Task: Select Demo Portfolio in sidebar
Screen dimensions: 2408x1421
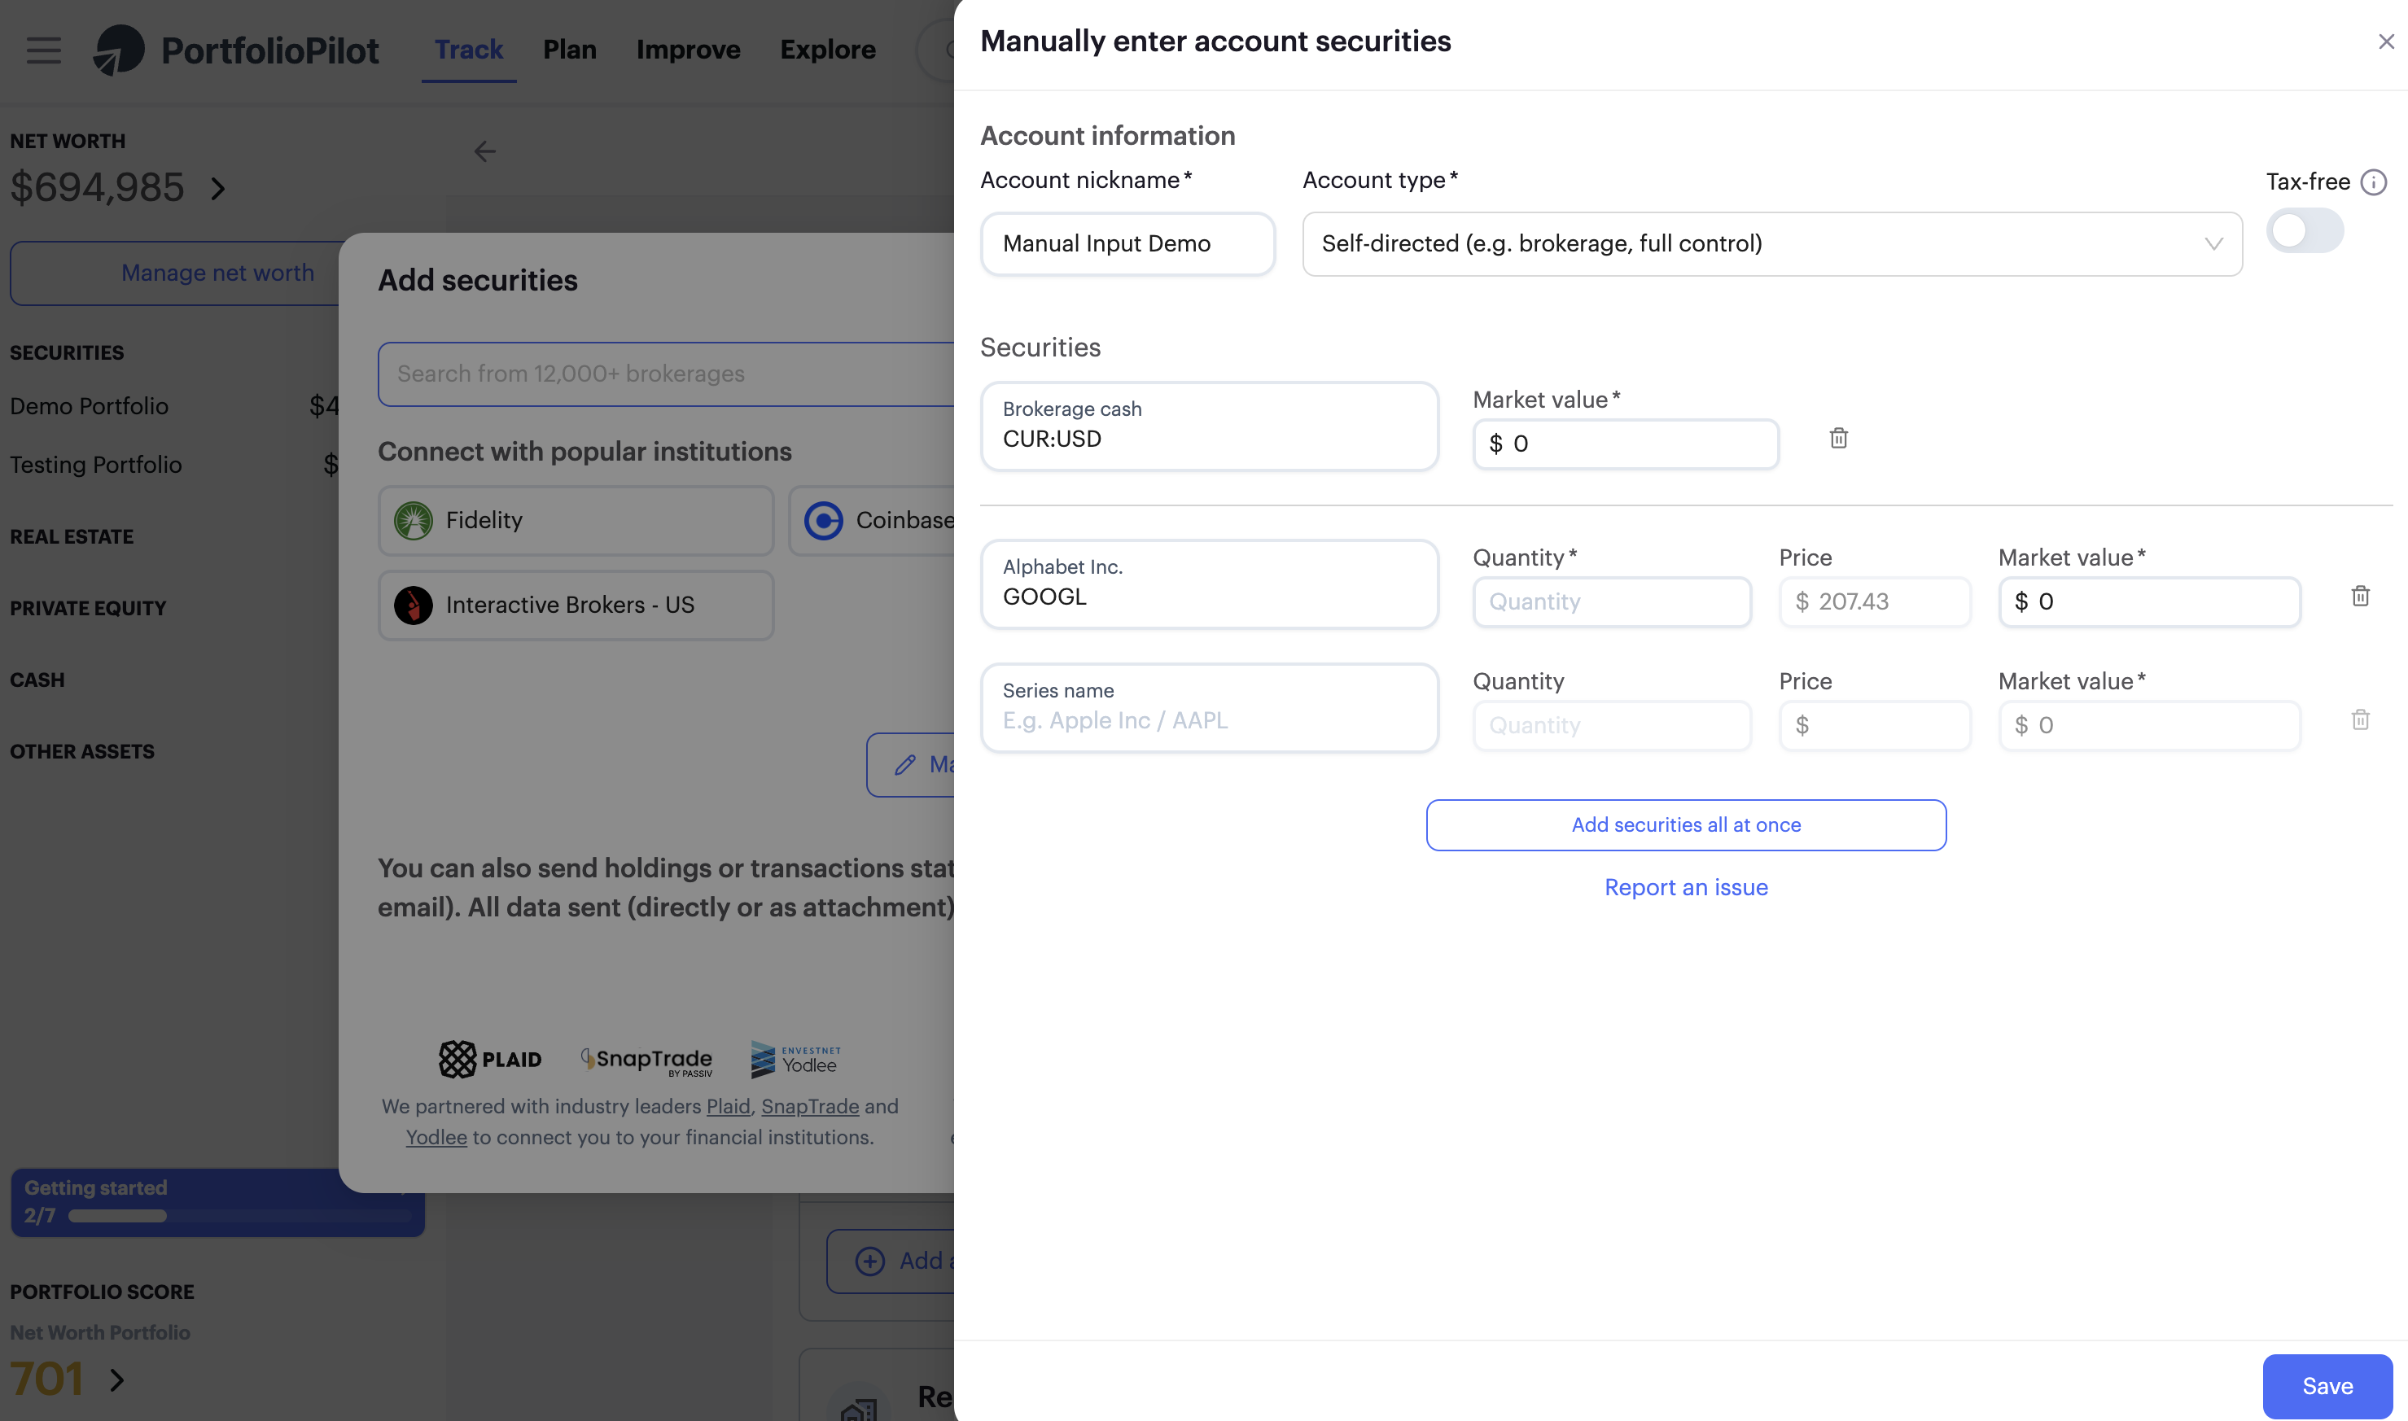Action: click(89, 406)
